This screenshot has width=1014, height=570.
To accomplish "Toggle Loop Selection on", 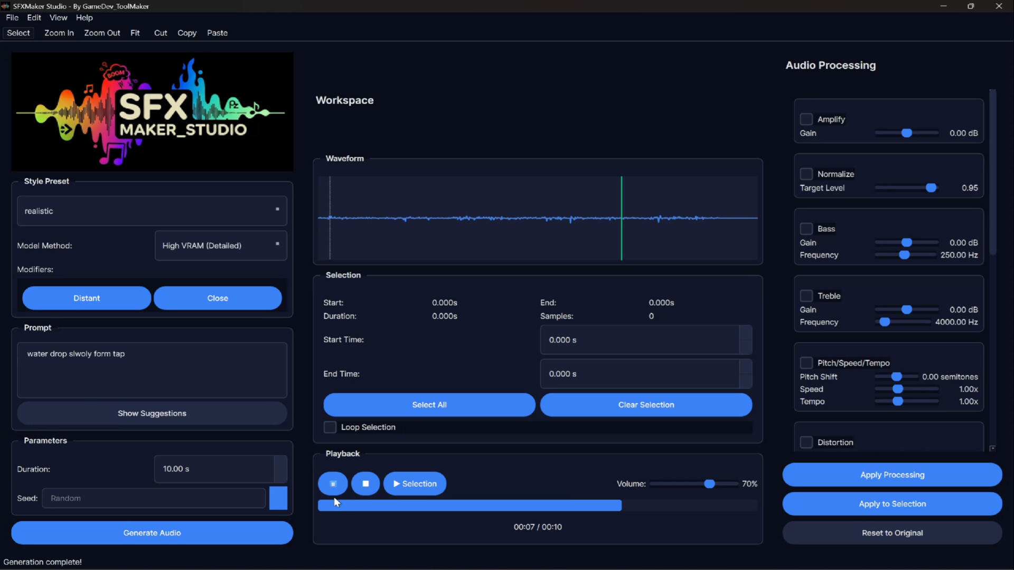I will [x=330, y=427].
